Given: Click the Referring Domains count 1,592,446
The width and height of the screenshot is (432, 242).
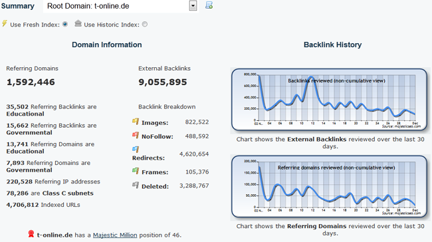Looking at the screenshot, I should [x=31, y=82].
